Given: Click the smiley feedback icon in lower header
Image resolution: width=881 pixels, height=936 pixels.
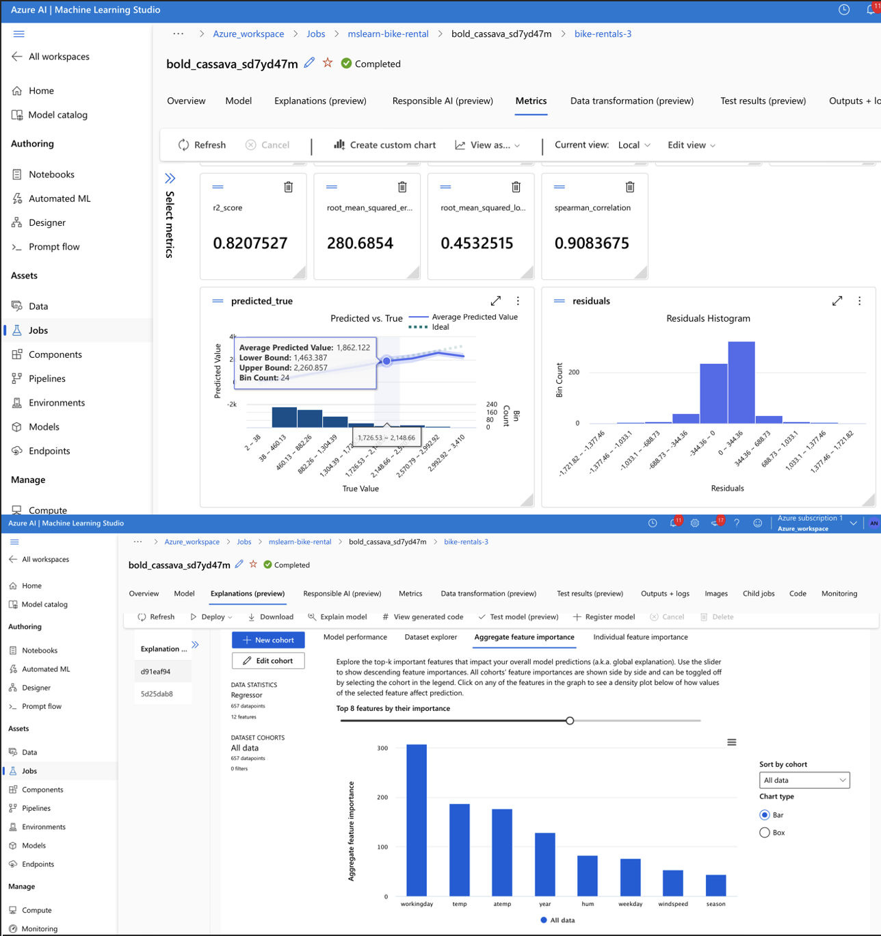Looking at the screenshot, I should click(x=757, y=523).
